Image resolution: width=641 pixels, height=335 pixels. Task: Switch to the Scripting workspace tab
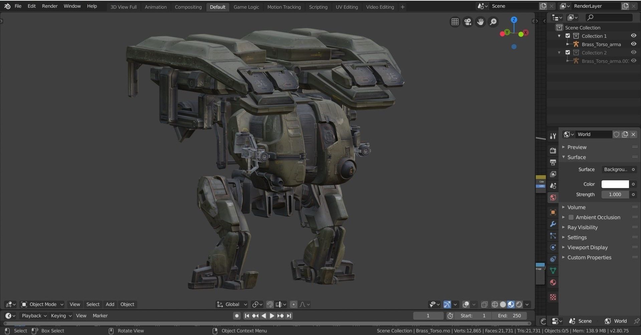coord(318,7)
